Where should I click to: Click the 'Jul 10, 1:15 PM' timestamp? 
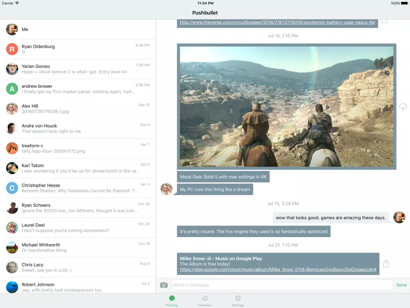(283, 36)
